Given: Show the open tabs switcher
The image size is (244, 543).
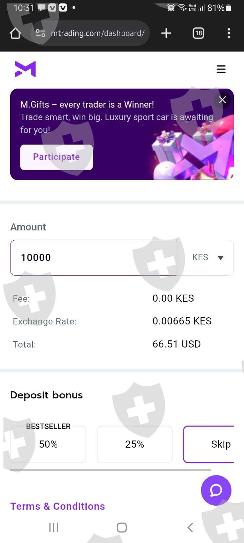Looking at the screenshot, I should 198,33.
